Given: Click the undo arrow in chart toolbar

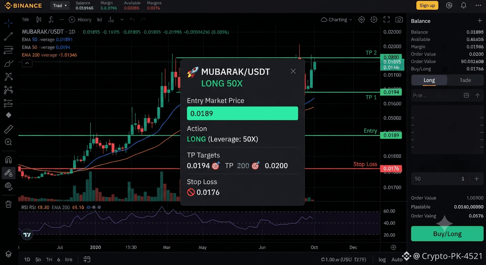Looking at the screenshot, I should tap(132, 20).
